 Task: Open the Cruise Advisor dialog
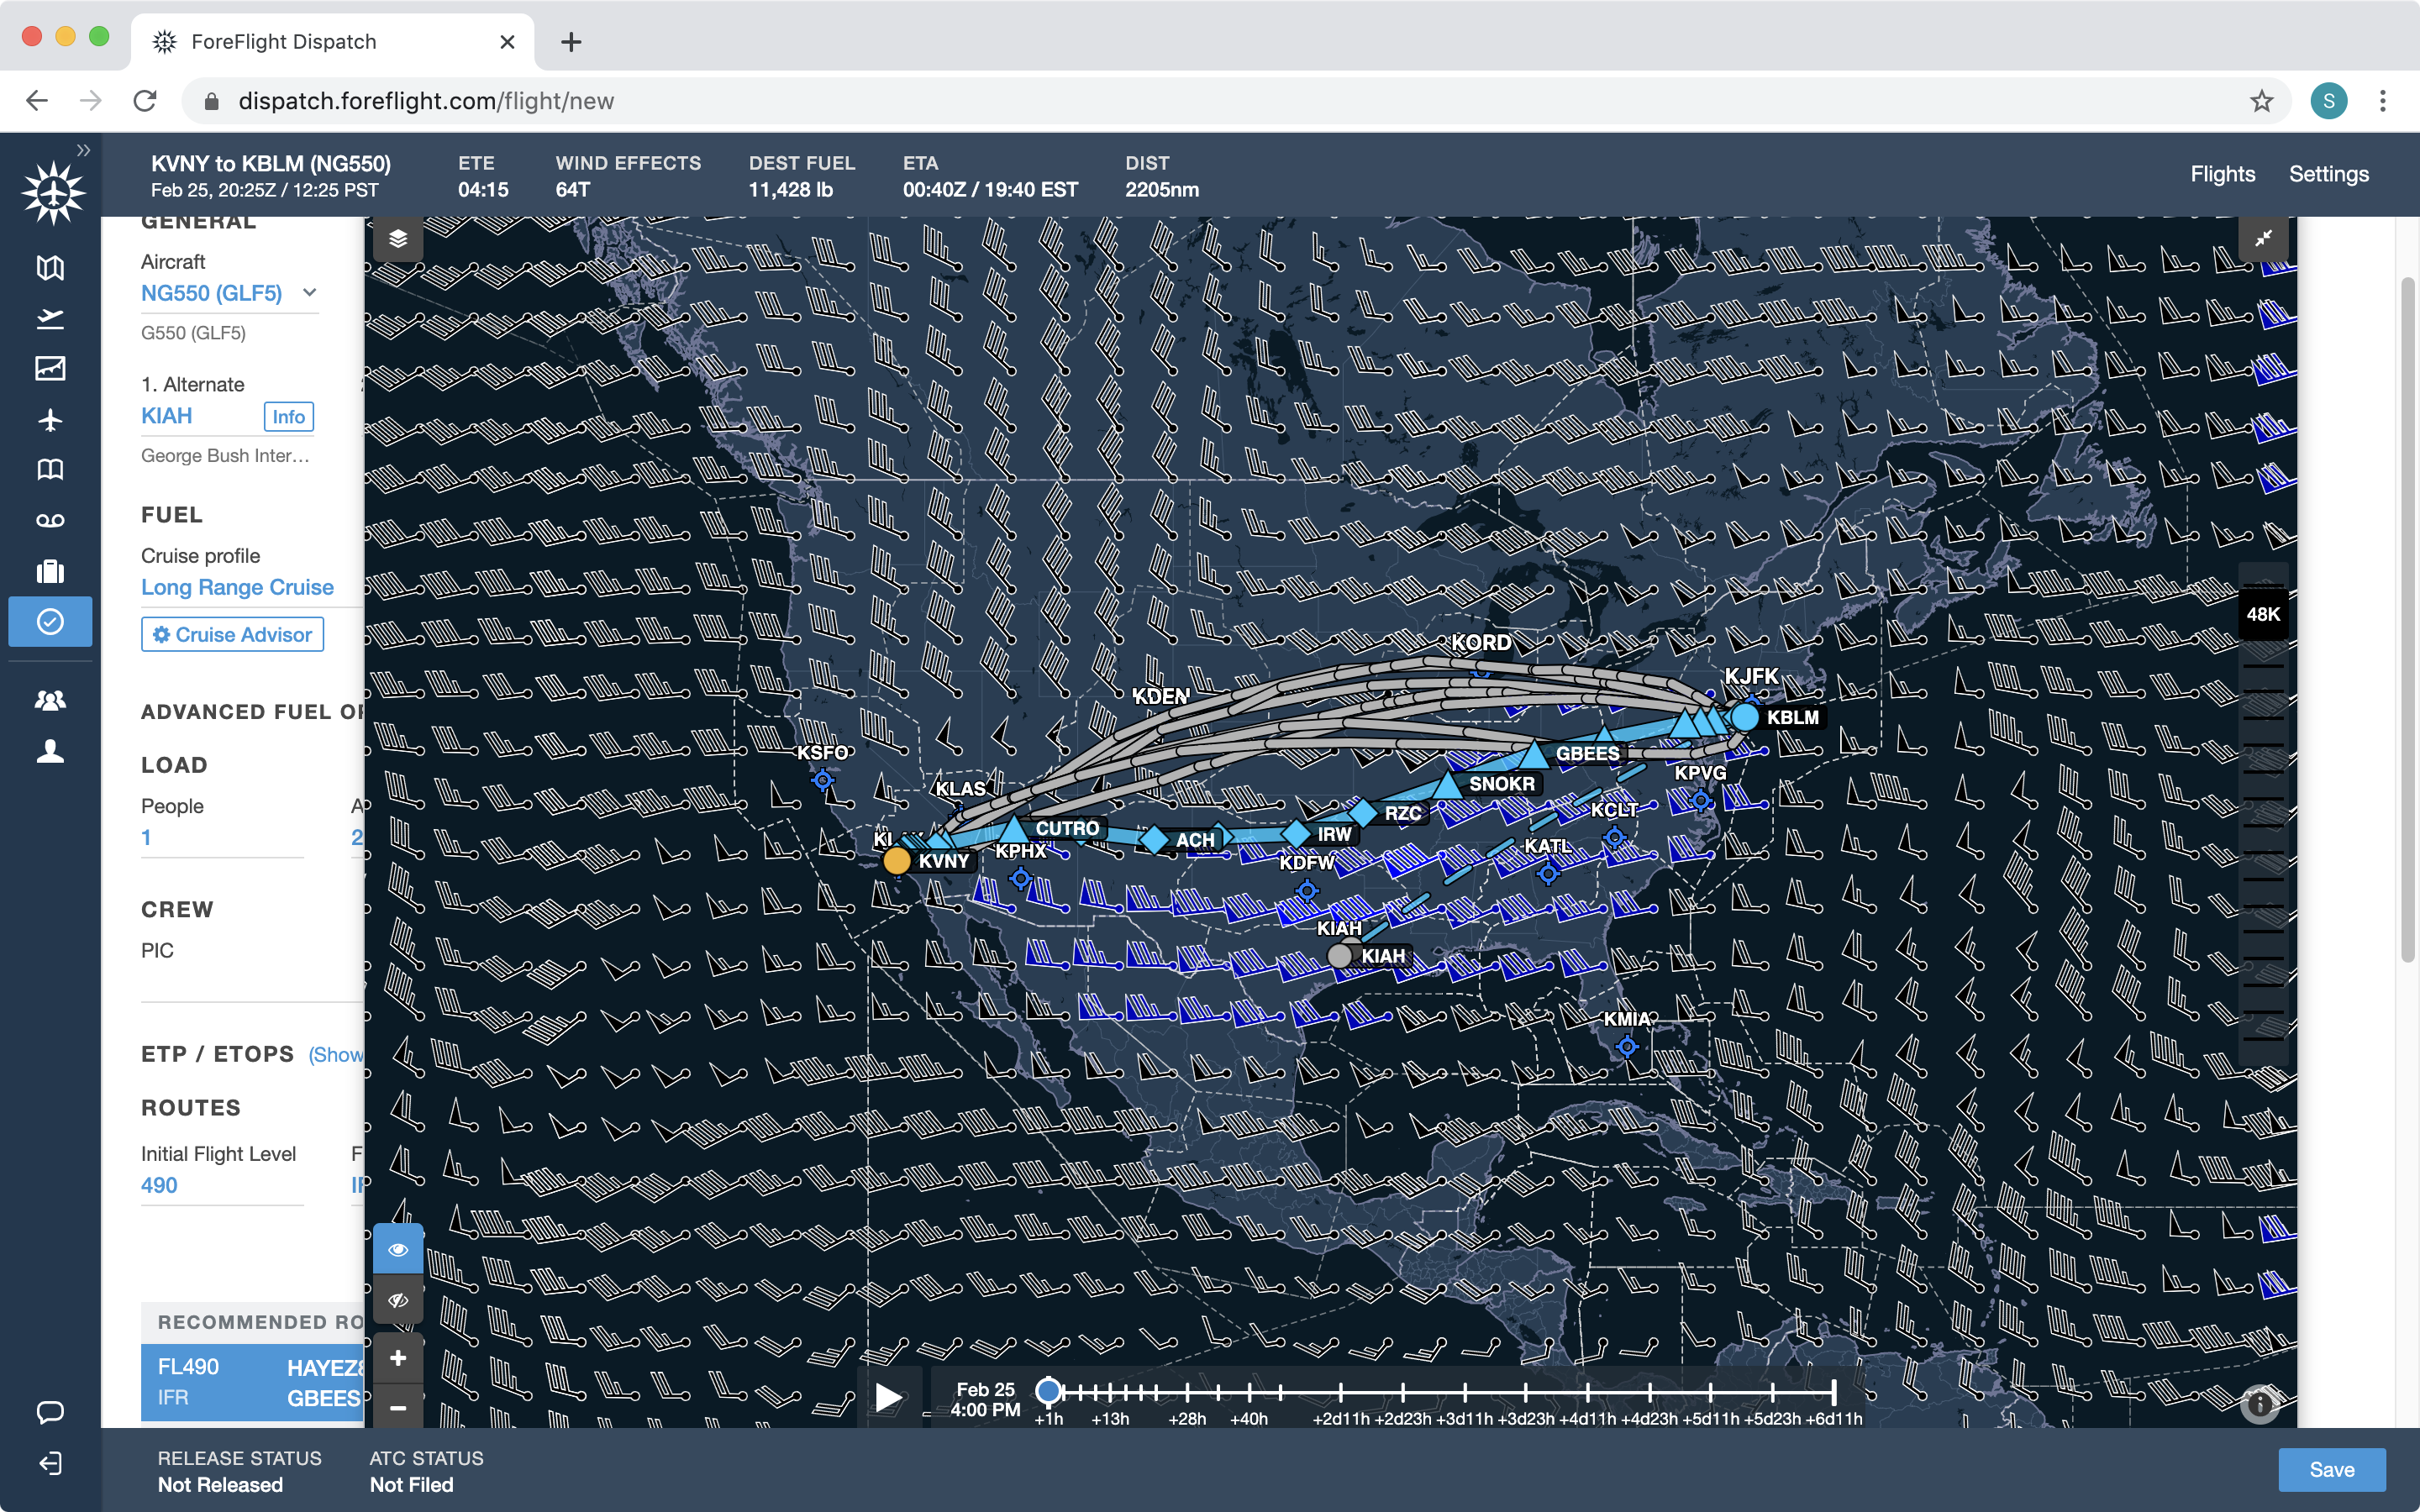click(232, 634)
